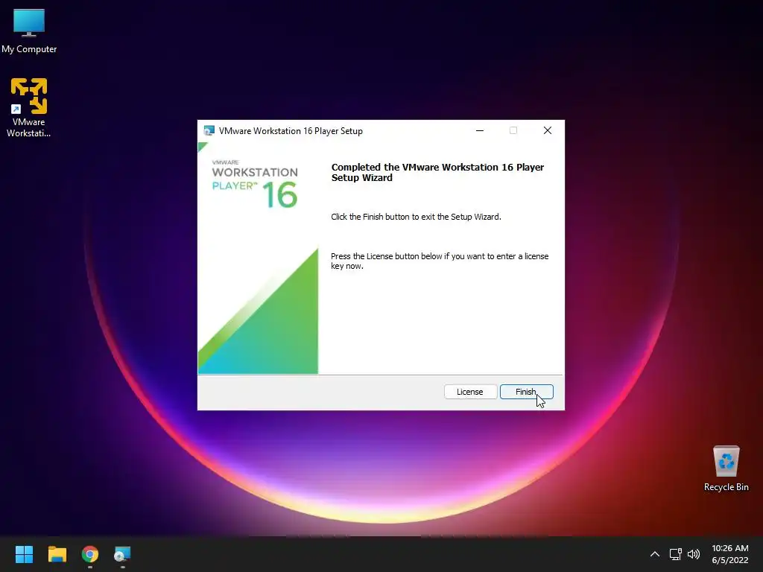
Task: Click the 'VMware Workstation 16 Player Setup' title
Action: (x=291, y=131)
